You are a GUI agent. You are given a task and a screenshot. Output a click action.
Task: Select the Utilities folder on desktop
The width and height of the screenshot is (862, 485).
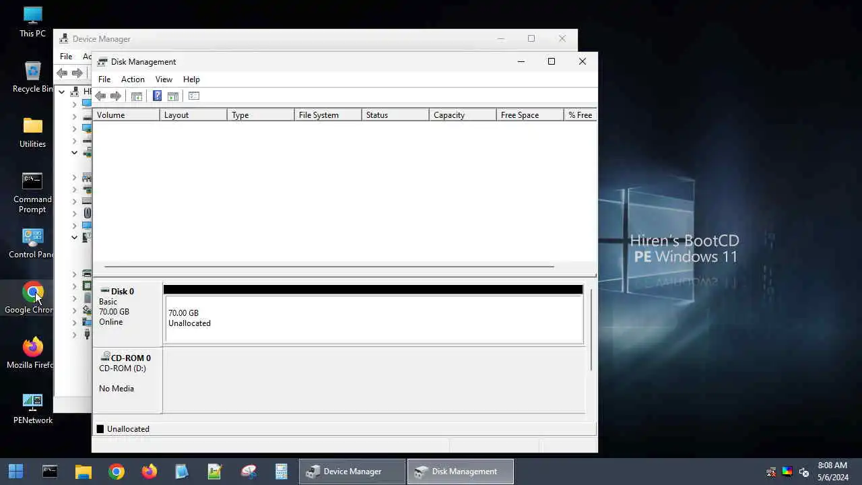32,133
